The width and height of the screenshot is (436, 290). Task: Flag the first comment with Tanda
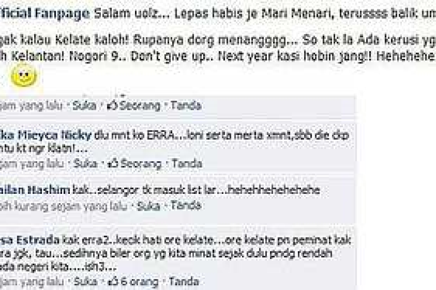tap(186, 106)
